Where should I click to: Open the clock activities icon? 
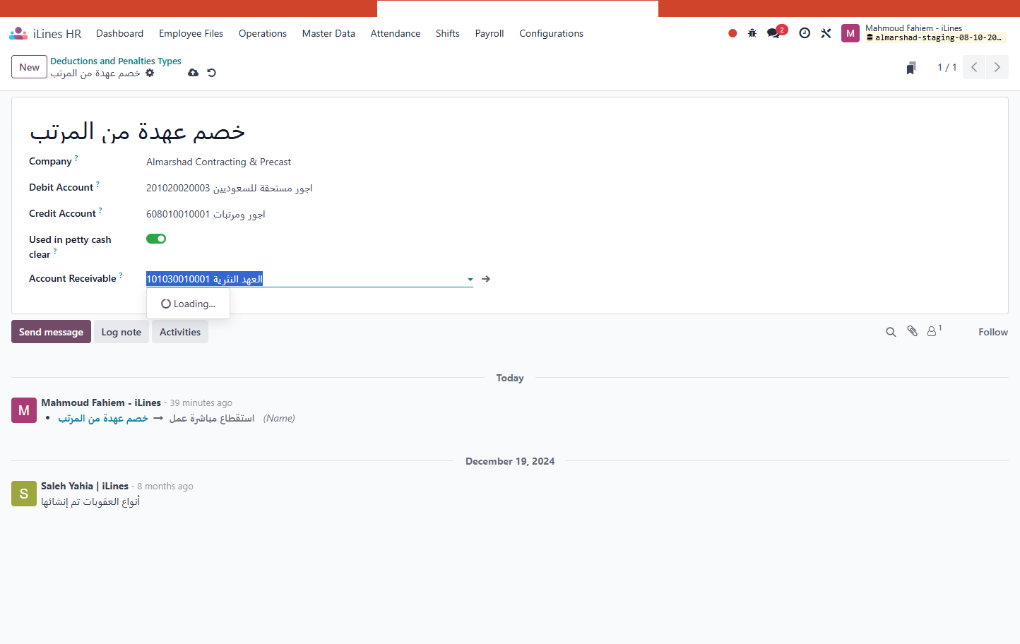pos(805,33)
